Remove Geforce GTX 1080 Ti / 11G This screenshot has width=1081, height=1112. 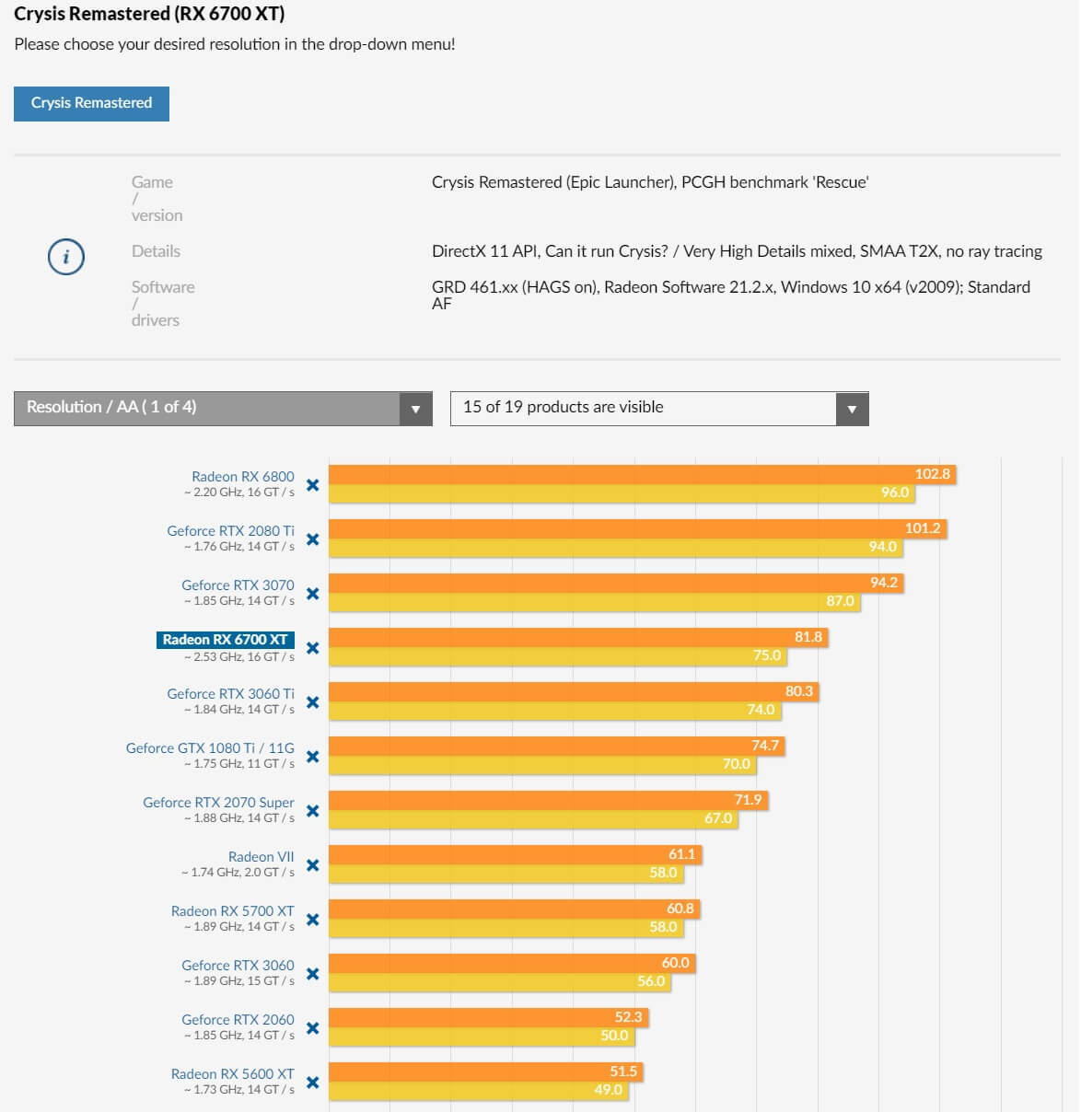312,757
